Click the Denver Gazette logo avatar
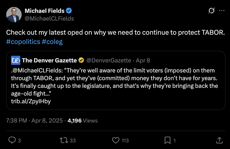Screen dimensions: 230x149 [x=15, y=60]
